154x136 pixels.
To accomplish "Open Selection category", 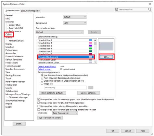I will point(10,47).
